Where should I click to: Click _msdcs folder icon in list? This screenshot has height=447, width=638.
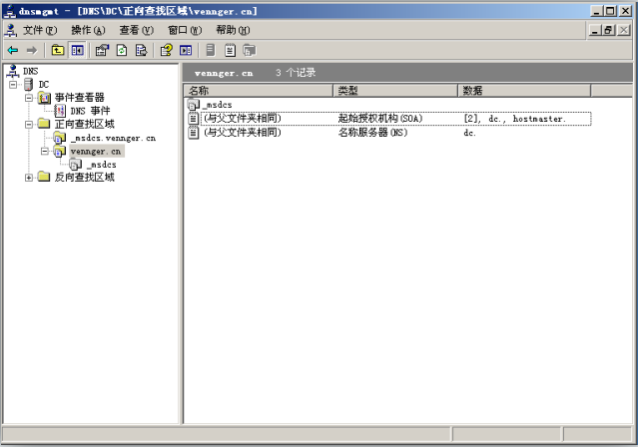[194, 105]
